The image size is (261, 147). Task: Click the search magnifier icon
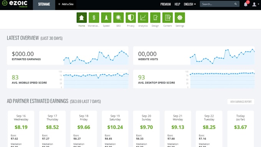[x=236, y=4]
